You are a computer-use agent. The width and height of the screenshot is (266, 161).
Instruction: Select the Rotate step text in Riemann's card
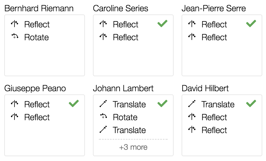[x=37, y=37]
